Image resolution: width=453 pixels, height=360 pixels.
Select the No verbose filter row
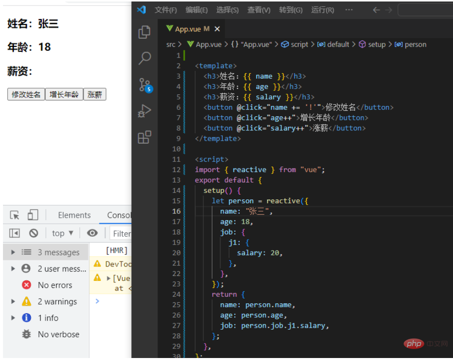coord(46,334)
